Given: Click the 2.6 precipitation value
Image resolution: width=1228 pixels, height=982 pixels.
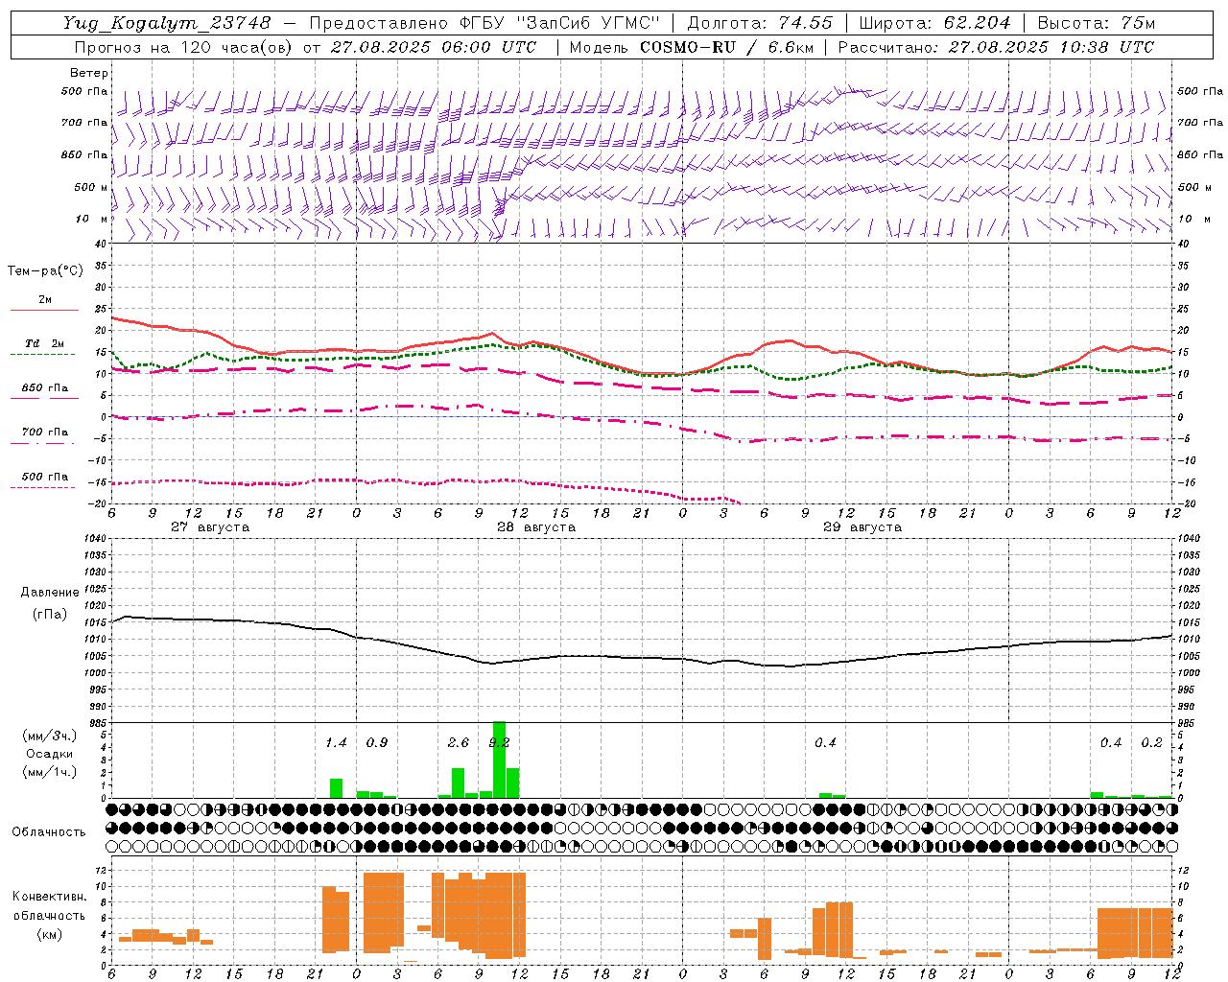Looking at the screenshot, I should point(459,743).
